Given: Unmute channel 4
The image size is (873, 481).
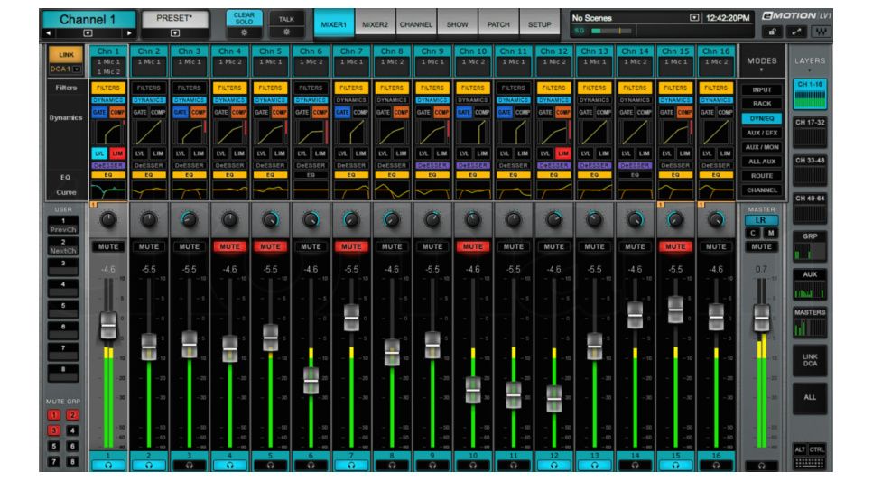Looking at the screenshot, I should 230,246.
